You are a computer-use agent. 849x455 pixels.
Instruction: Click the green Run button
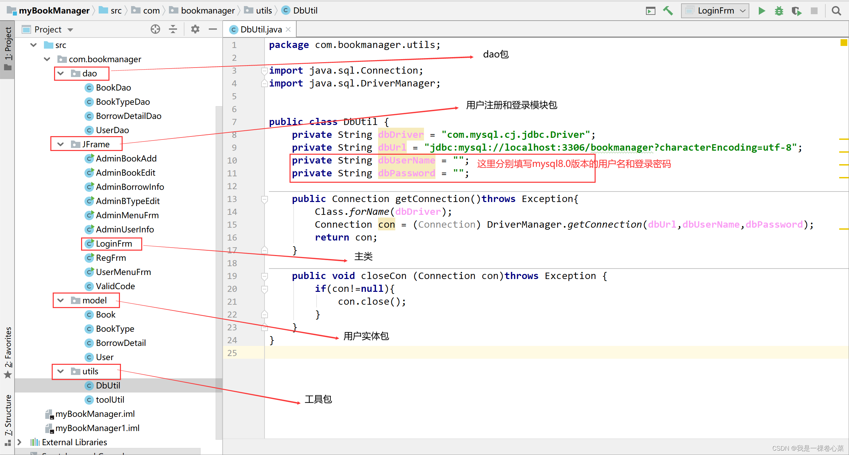click(761, 11)
